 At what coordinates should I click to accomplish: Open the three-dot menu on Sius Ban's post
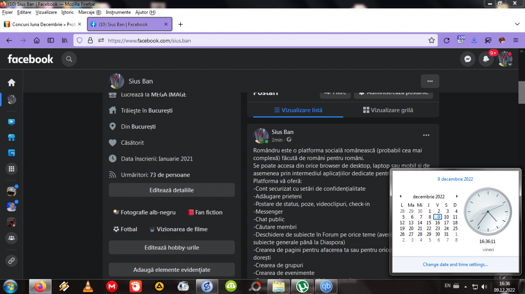[426, 135]
